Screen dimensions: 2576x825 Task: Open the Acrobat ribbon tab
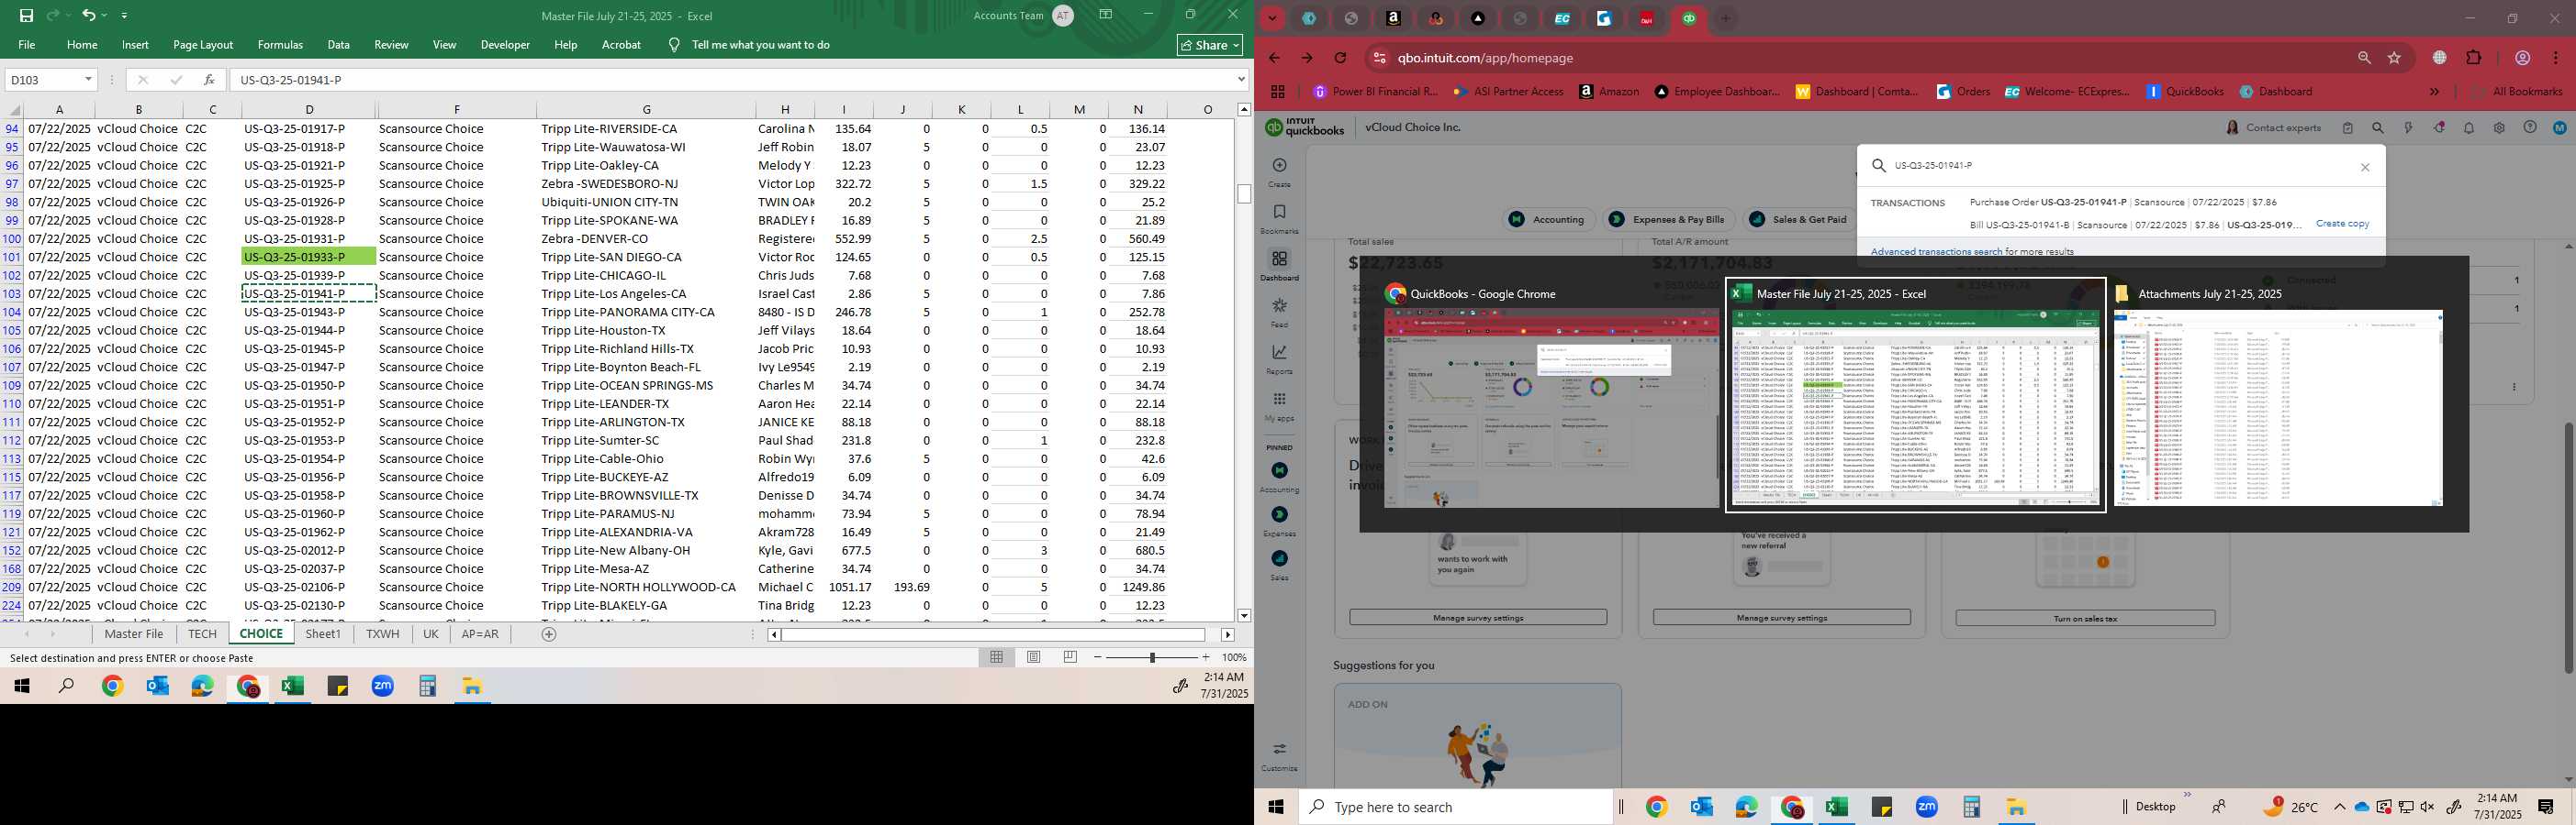coord(621,45)
